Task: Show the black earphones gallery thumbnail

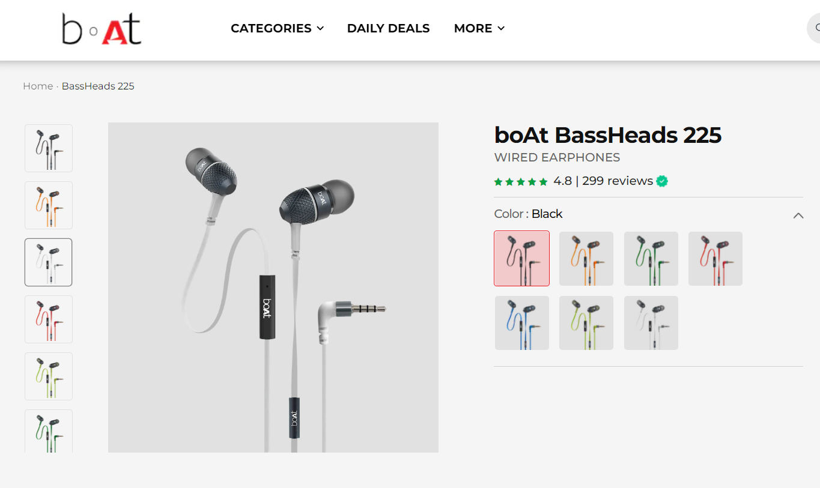Action: [x=49, y=148]
